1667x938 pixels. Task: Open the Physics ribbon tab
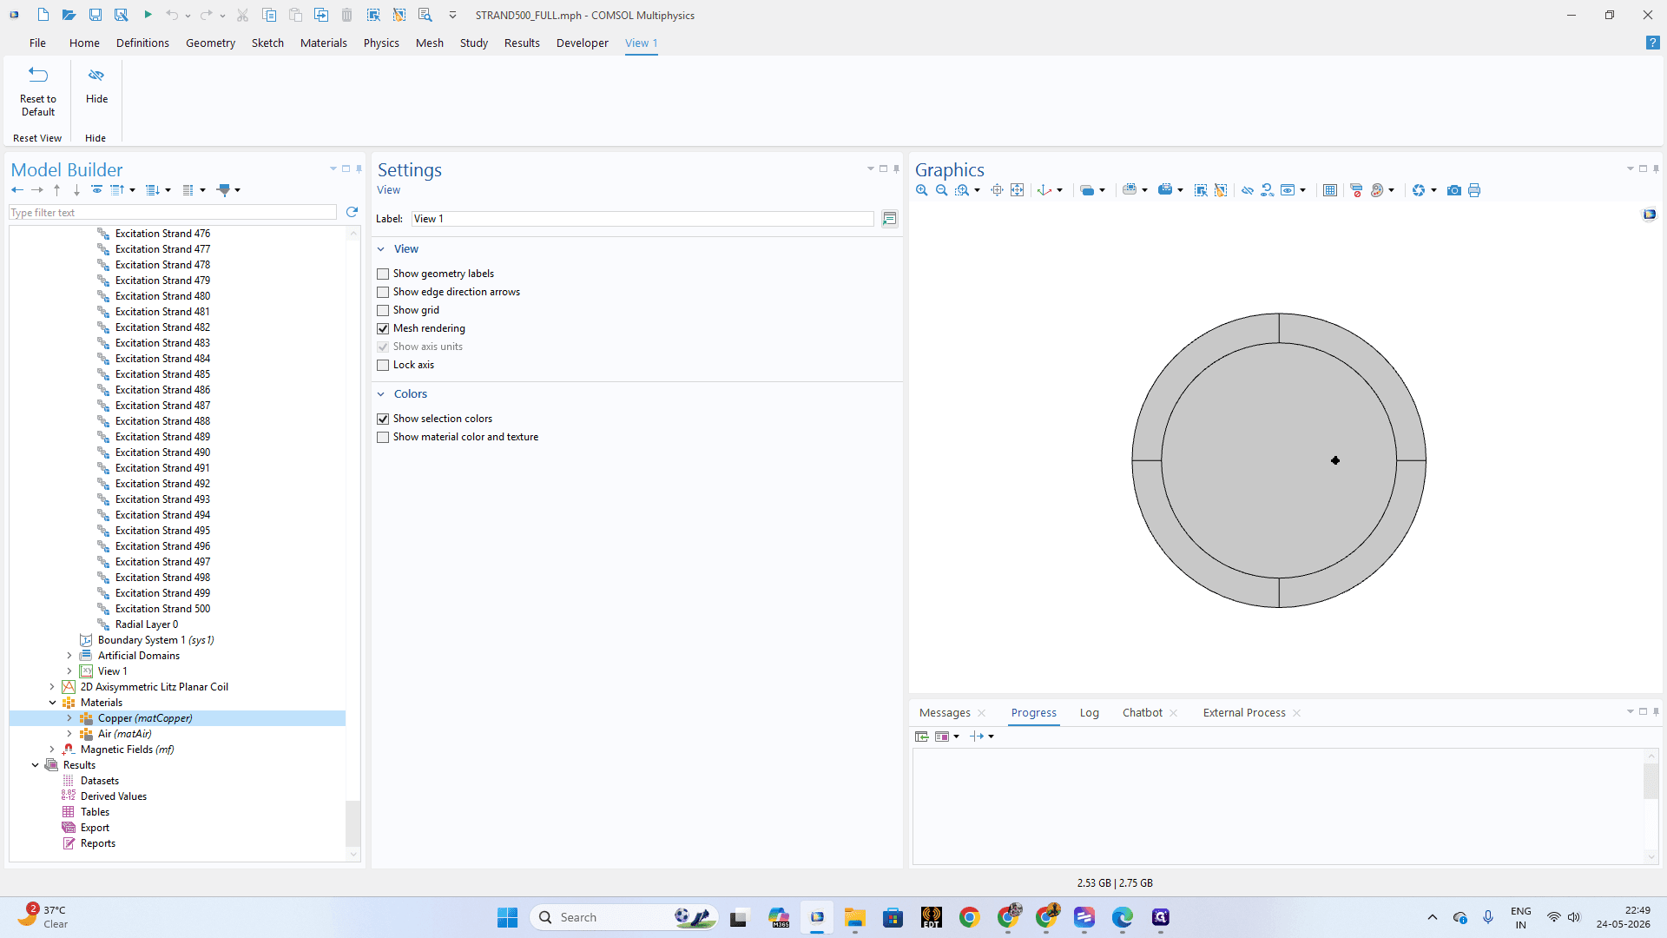point(381,43)
